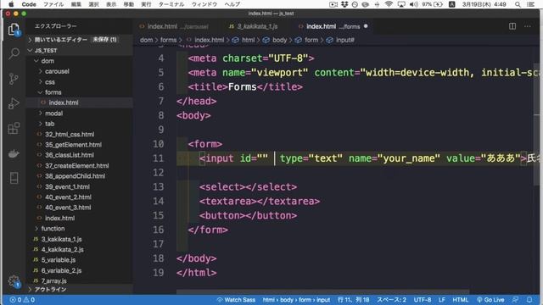Open the Source Control view
The height and width of the screenshot is (305, 543).
coord(14,79)
